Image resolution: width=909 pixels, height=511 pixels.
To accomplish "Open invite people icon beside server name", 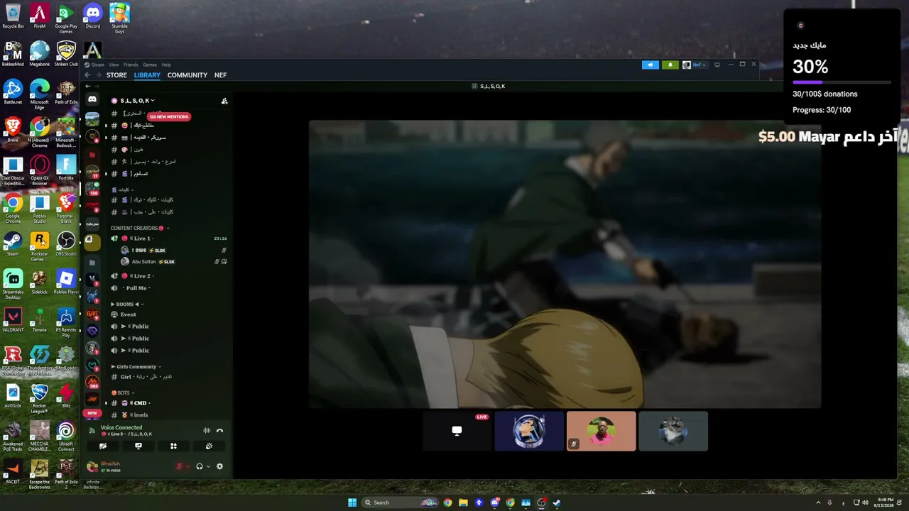I will coord(224,101).
